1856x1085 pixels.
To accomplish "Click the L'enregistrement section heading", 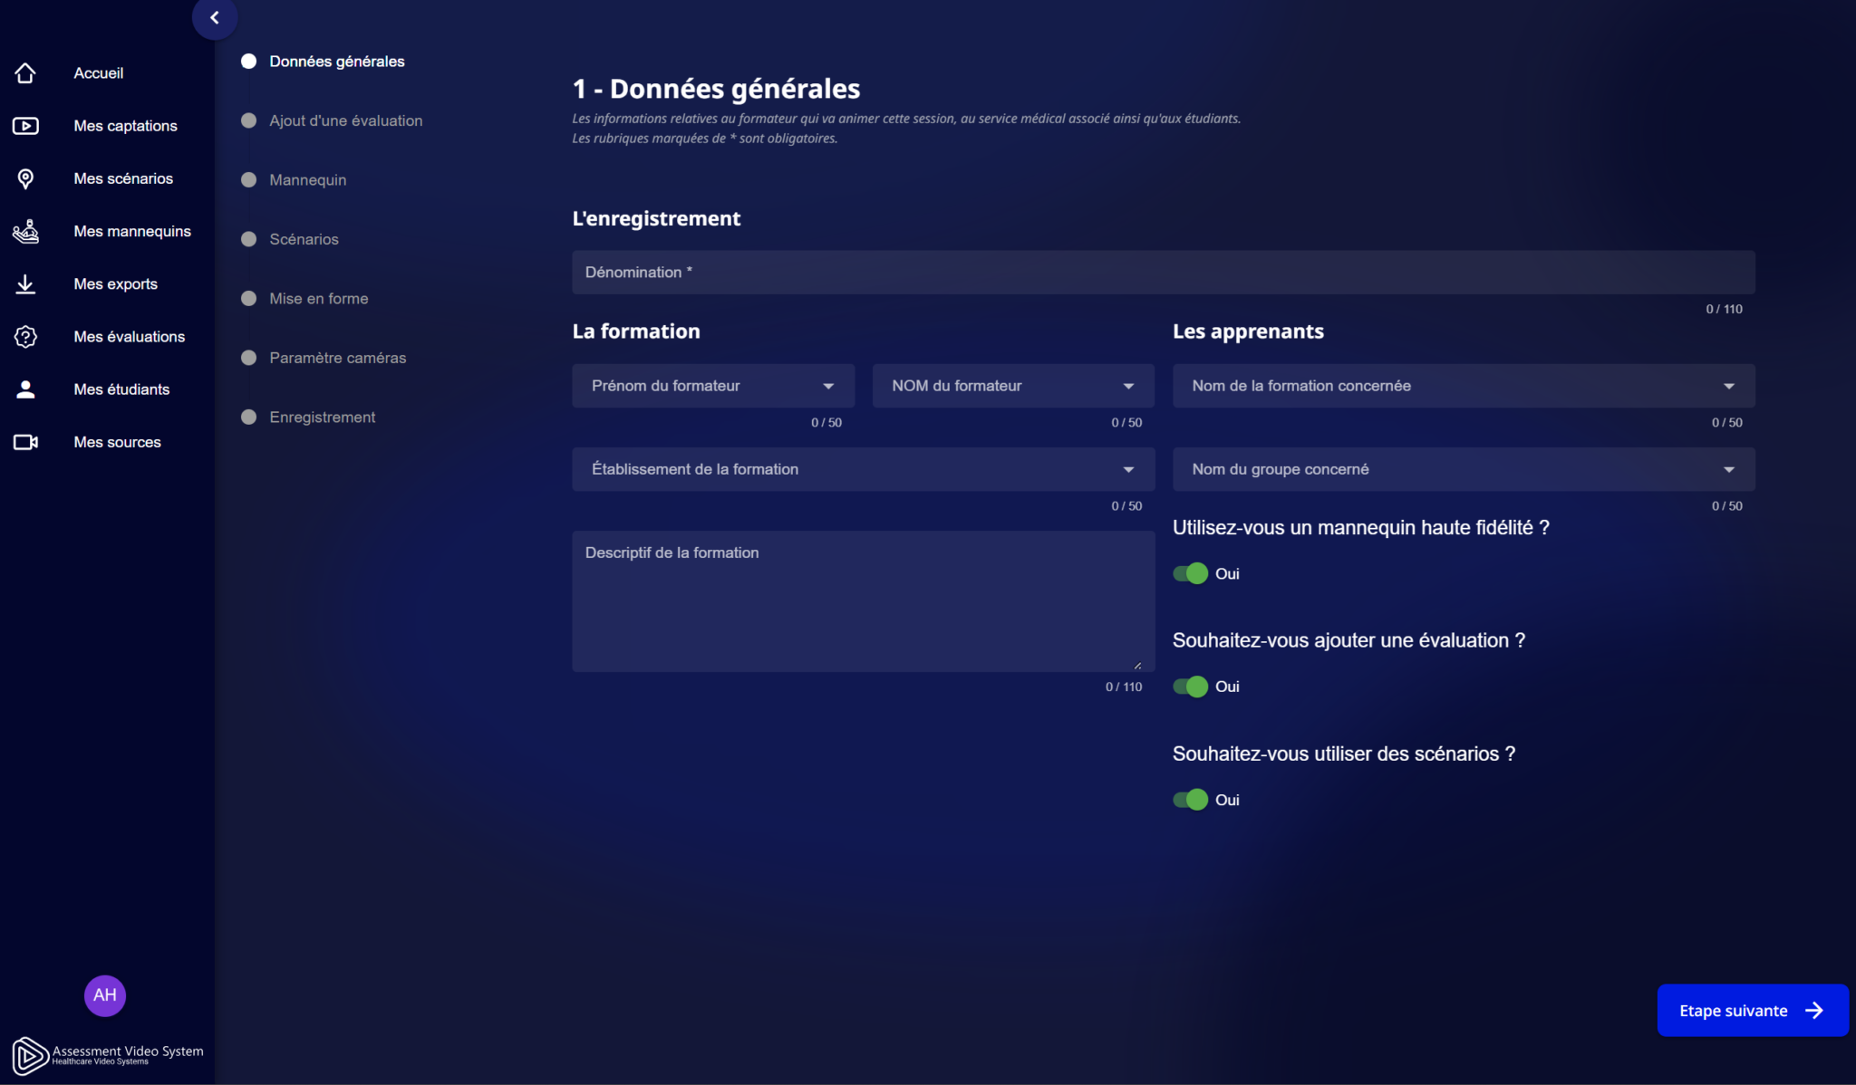I will 656,218.
